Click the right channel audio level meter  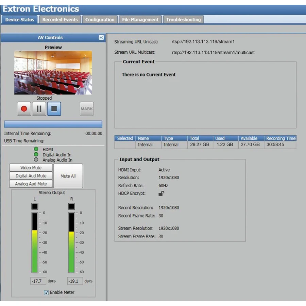tap(72, 243)
